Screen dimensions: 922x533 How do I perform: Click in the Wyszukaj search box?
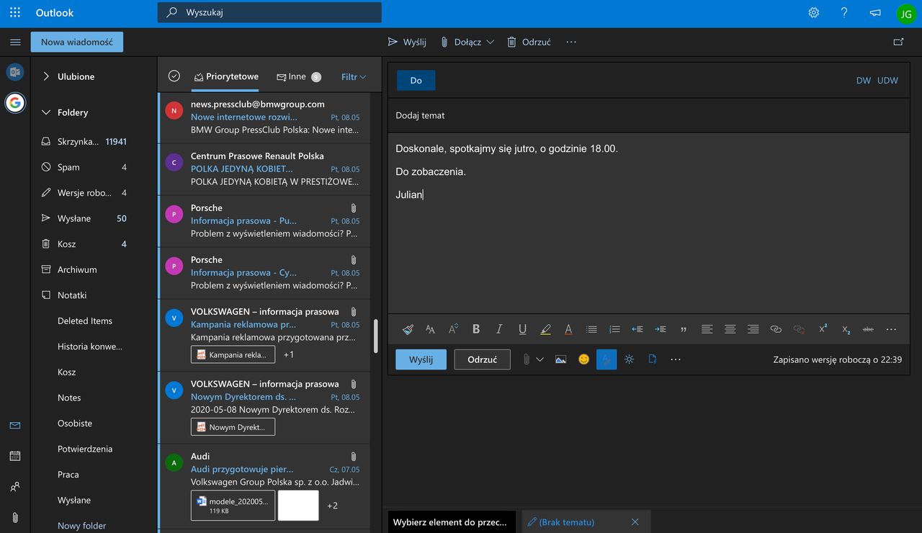(x=269, y=12)
